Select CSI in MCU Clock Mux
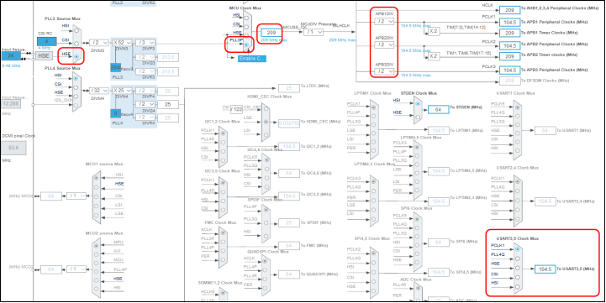The width and height of the screenshot is (606, 303). (246, 27)
